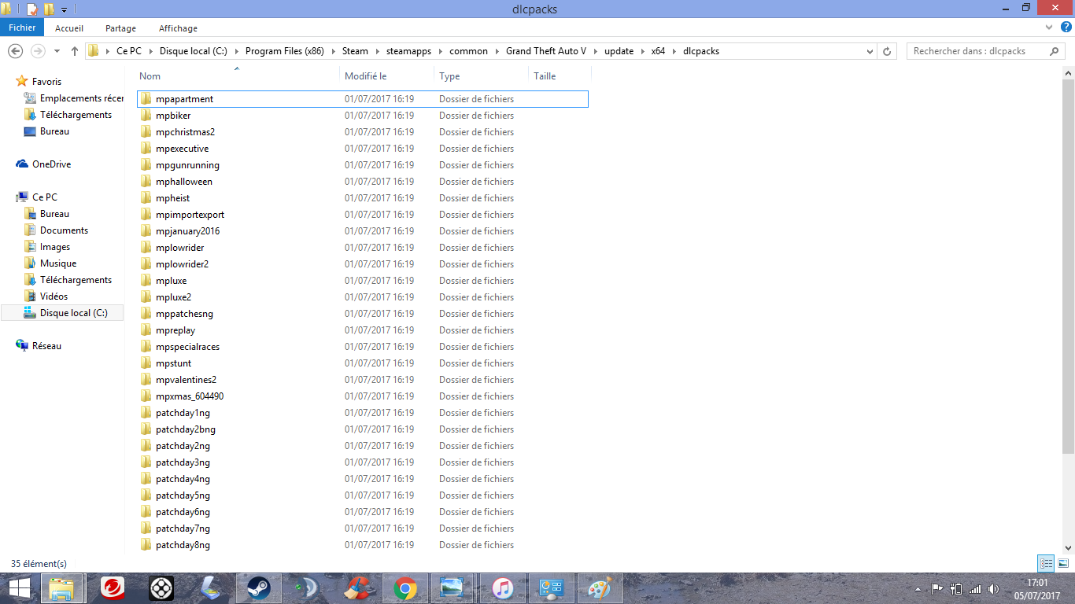Click the volume speaker icon in system tray
The width and height of the screenshot is (1075, 604).
(992, 588)
